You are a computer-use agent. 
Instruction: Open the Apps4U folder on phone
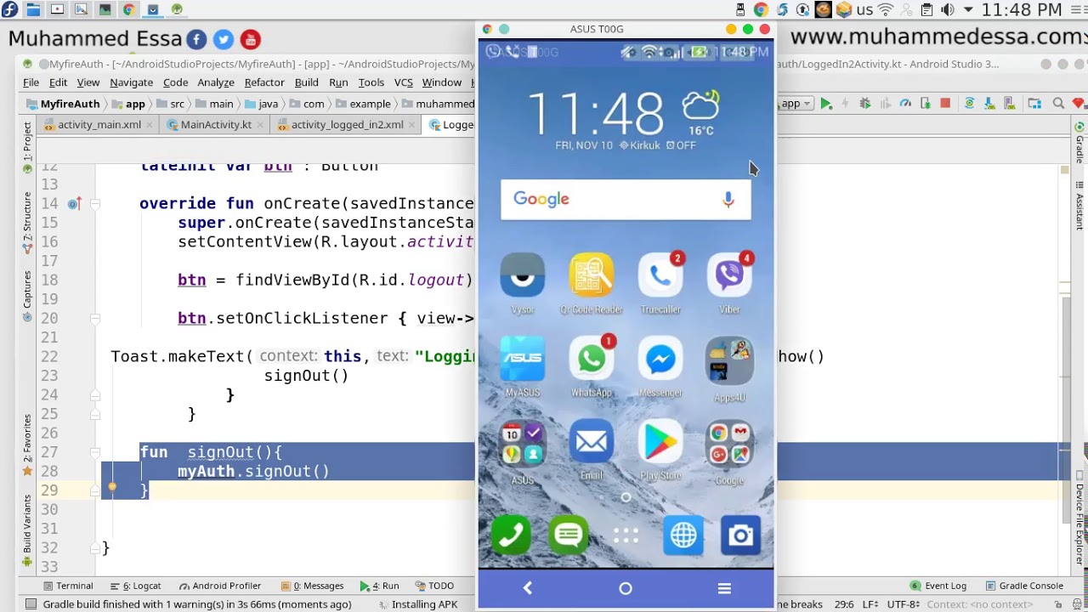[729, 367]
